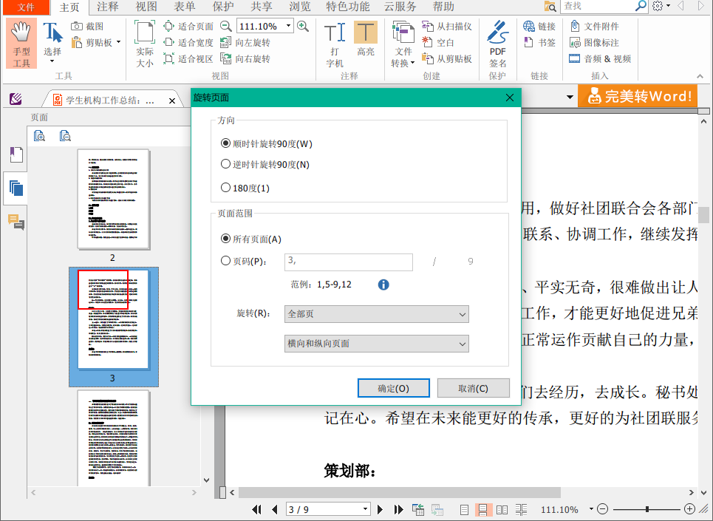Confirm rotation with the 确定 button
This screenshot has width=713, height=521.
[x=393, y=387]
